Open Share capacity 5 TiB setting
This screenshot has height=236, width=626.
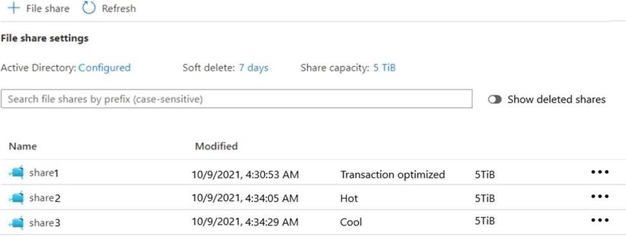[384, 68]
